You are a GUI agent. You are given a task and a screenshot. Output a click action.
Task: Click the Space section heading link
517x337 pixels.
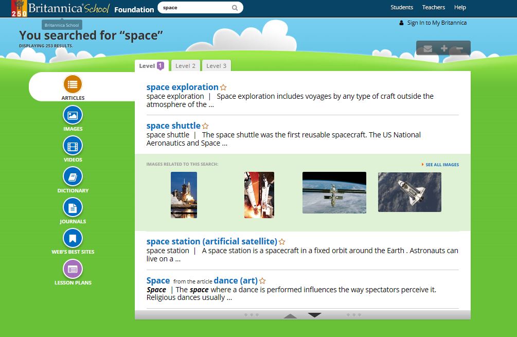[158, 280]
